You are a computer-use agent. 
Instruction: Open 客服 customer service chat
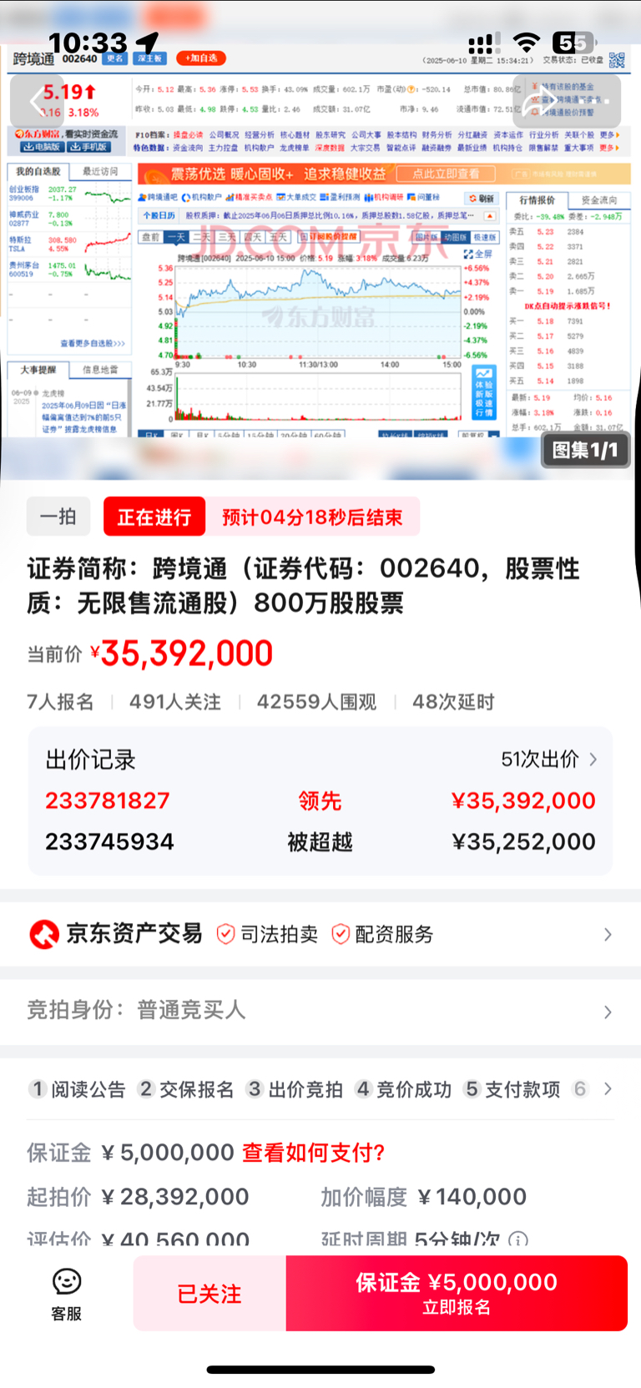67,1295
